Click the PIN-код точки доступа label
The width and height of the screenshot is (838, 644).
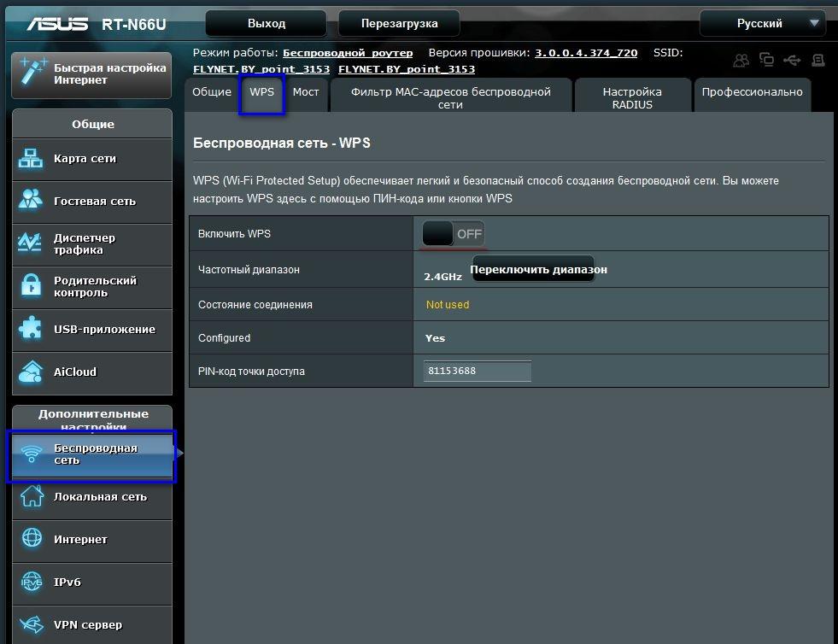point(251,371)
